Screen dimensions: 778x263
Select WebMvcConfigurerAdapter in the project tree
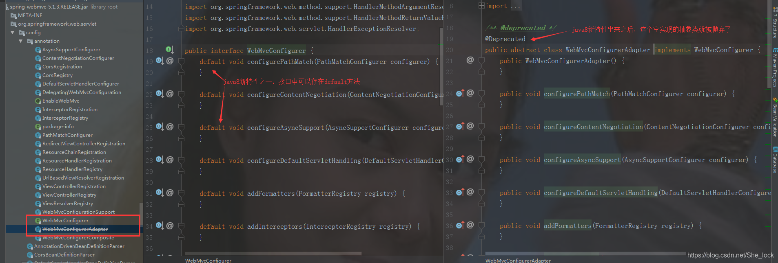coord(75,229)
